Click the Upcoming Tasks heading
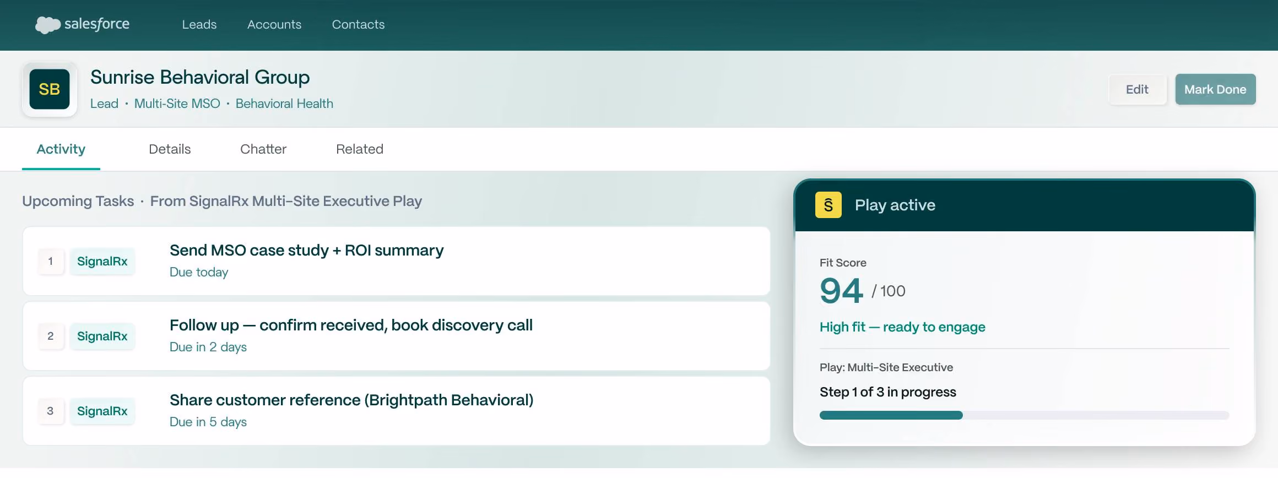 click(x=78, y=201)
